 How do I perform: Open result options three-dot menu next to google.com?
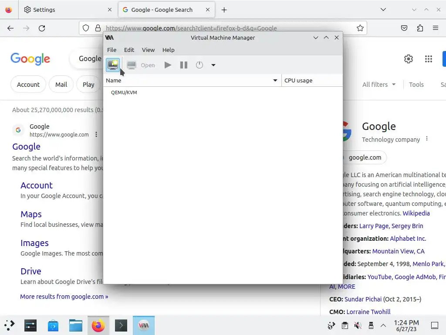(x=96, y=134)
